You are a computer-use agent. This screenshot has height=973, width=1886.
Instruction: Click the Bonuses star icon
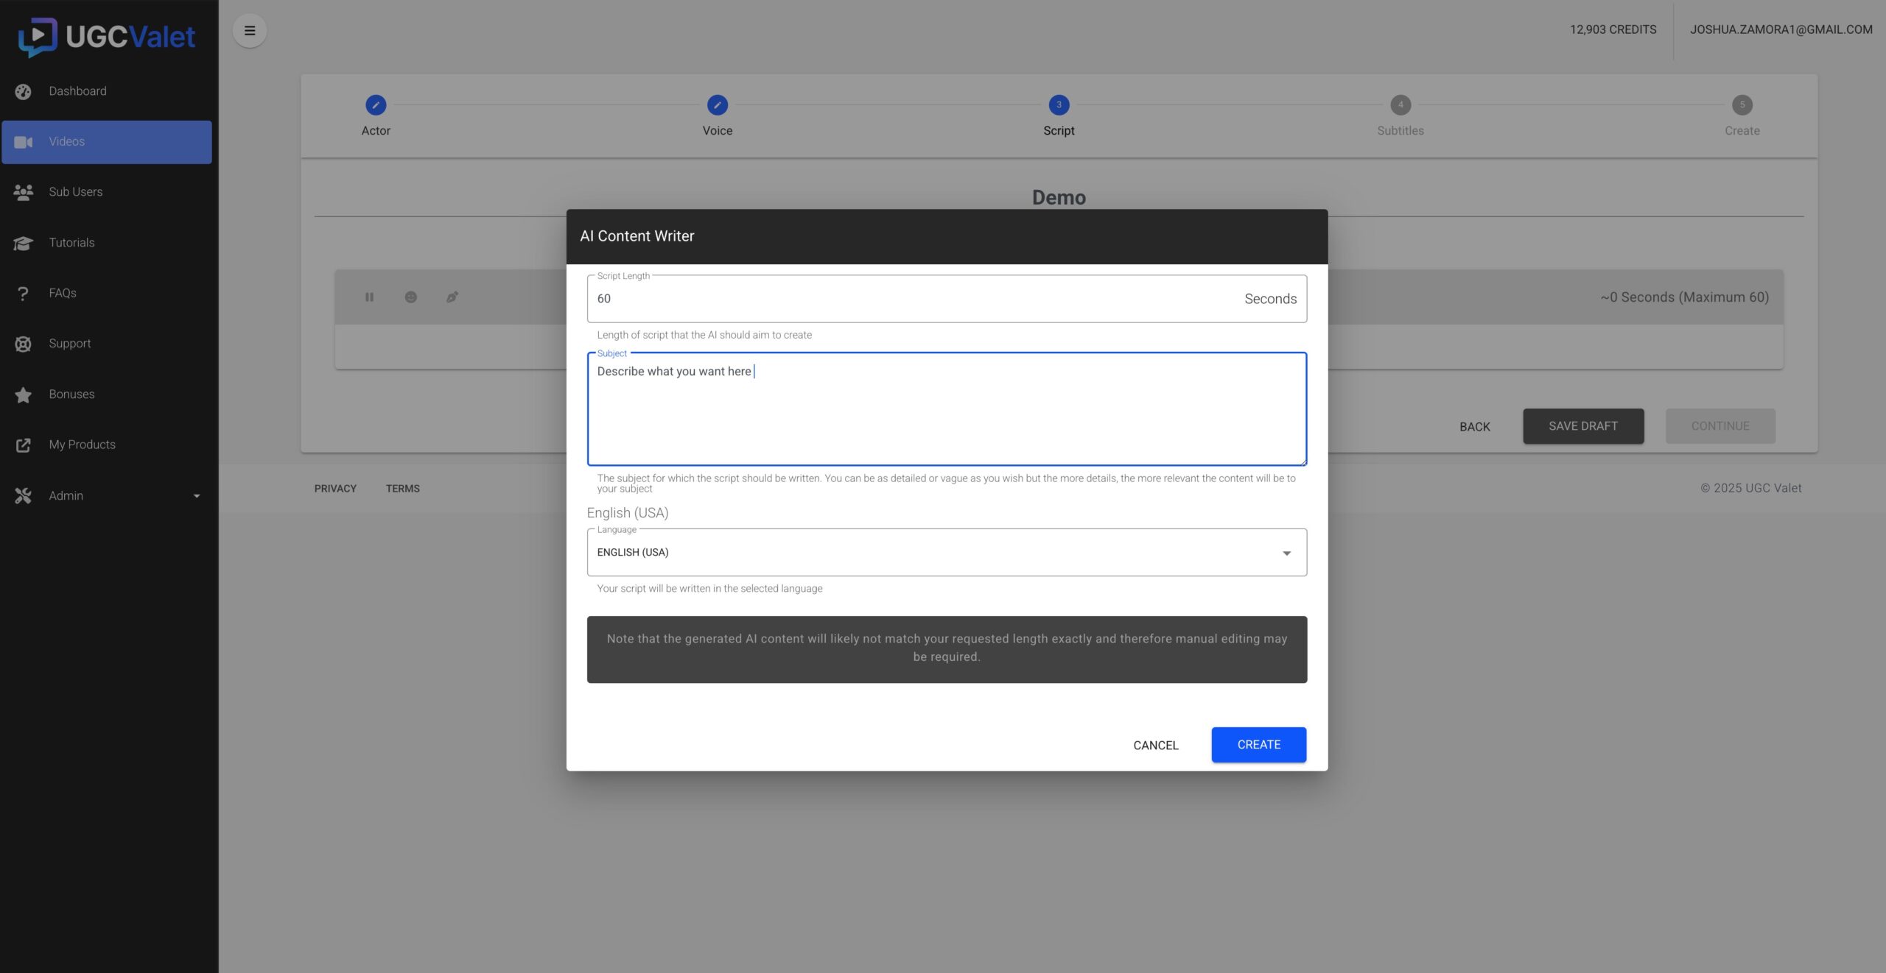click(x=23, y=394)
